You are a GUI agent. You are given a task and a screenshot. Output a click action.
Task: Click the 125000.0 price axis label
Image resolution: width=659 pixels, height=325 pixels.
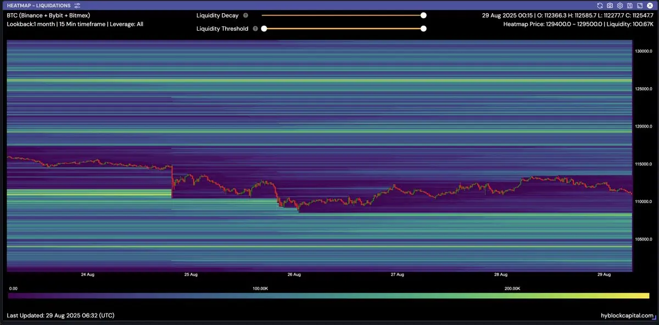(643, 89)
